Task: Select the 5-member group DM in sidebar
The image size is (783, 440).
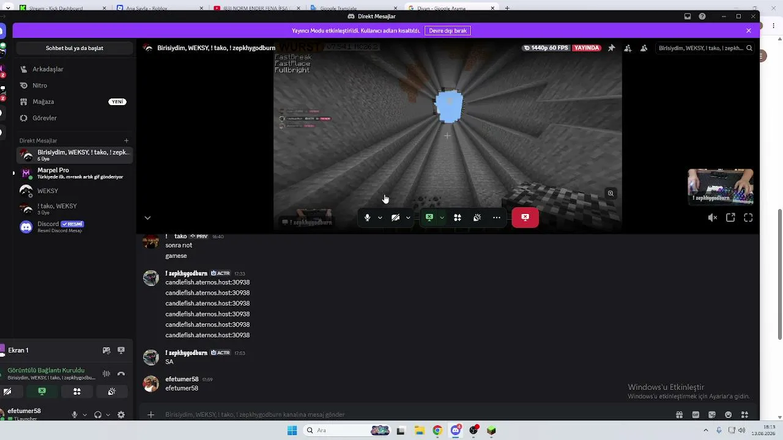Action: [75, 155]
